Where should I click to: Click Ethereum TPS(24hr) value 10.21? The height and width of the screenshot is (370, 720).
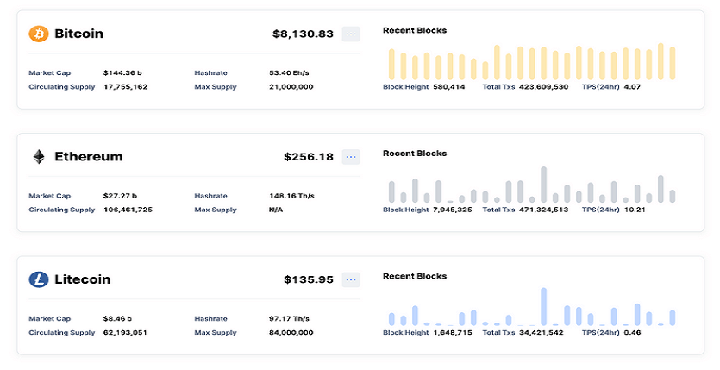(x=635, y=210)
